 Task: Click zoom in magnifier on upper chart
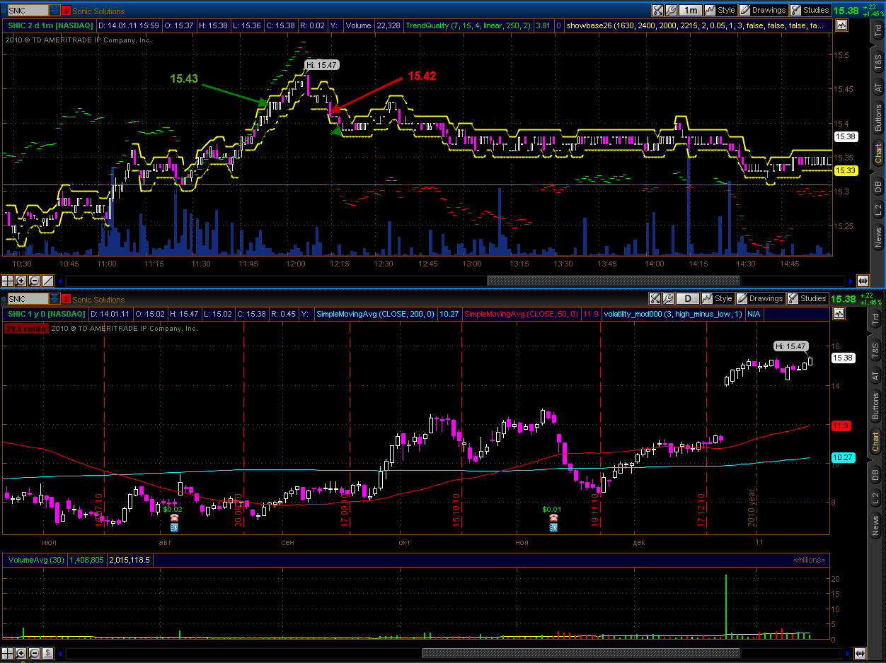[21, 281]
